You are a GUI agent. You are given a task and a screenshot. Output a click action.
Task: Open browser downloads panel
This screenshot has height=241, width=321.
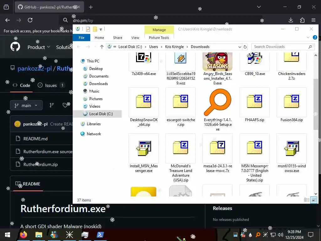click(x=291, y=20)
